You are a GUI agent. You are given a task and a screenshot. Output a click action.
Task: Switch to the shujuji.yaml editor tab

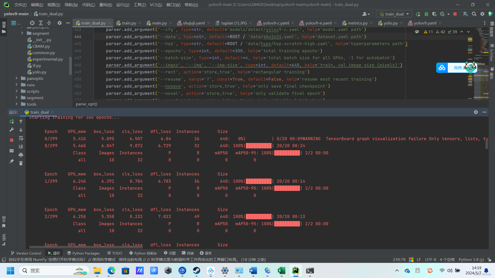click(194, 23)
